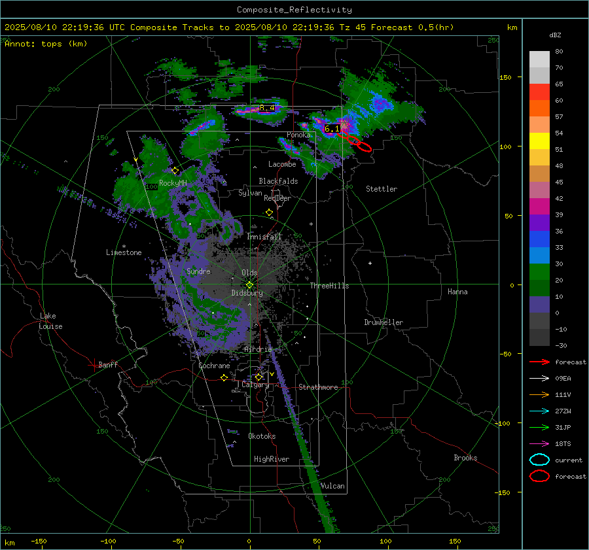Choose the top light gray 80 dBZ swatch
This screenshot has height=550, width=589.
[539, 60]
